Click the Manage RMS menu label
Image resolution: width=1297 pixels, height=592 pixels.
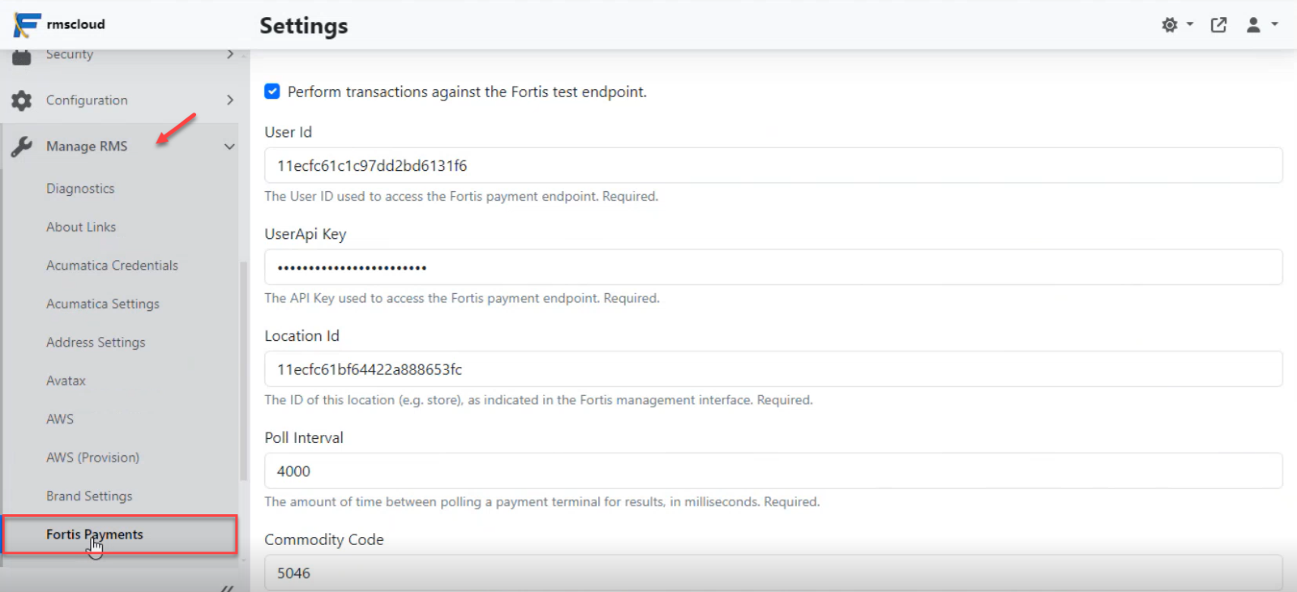coord(87,147)
